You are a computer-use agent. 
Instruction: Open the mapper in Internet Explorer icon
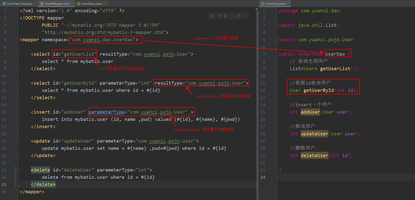tap(238, 16)
